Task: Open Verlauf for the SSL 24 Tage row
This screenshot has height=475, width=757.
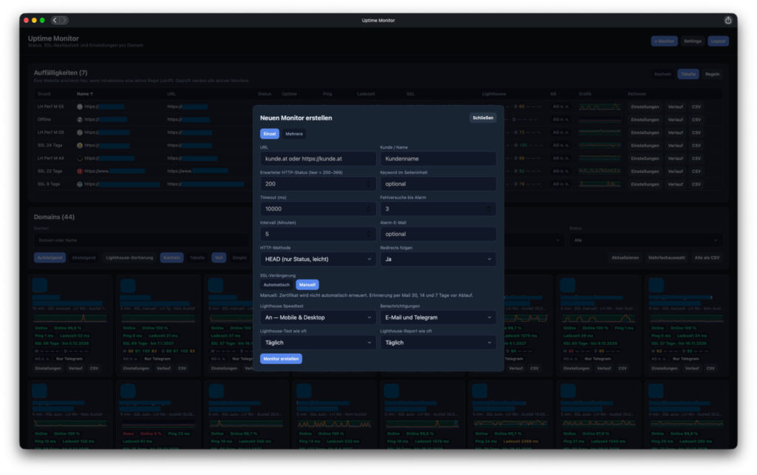Action: click(676, 145)
